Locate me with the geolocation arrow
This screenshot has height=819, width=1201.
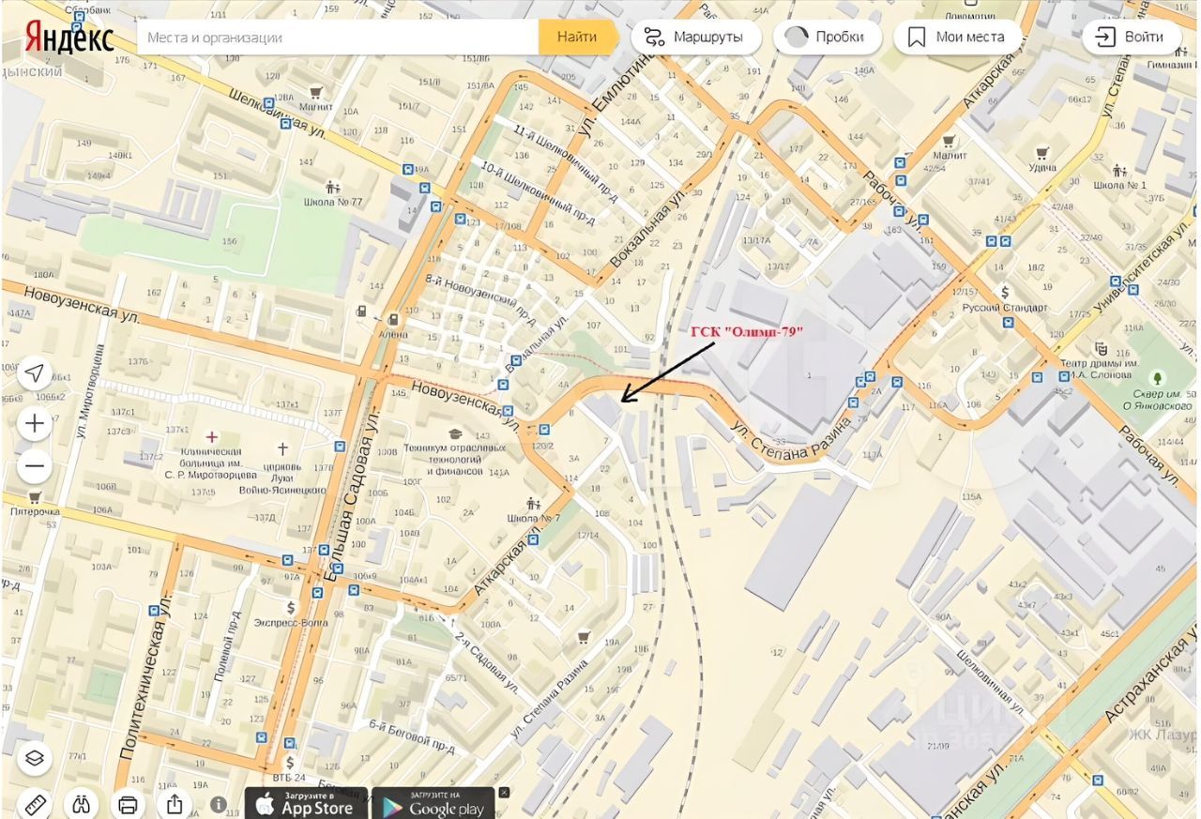pos(35,374)
